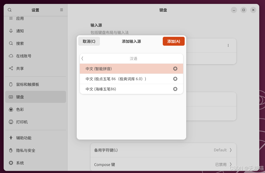Go back from 汉语 language list
The image size is (265, 173).
[82, 58]
